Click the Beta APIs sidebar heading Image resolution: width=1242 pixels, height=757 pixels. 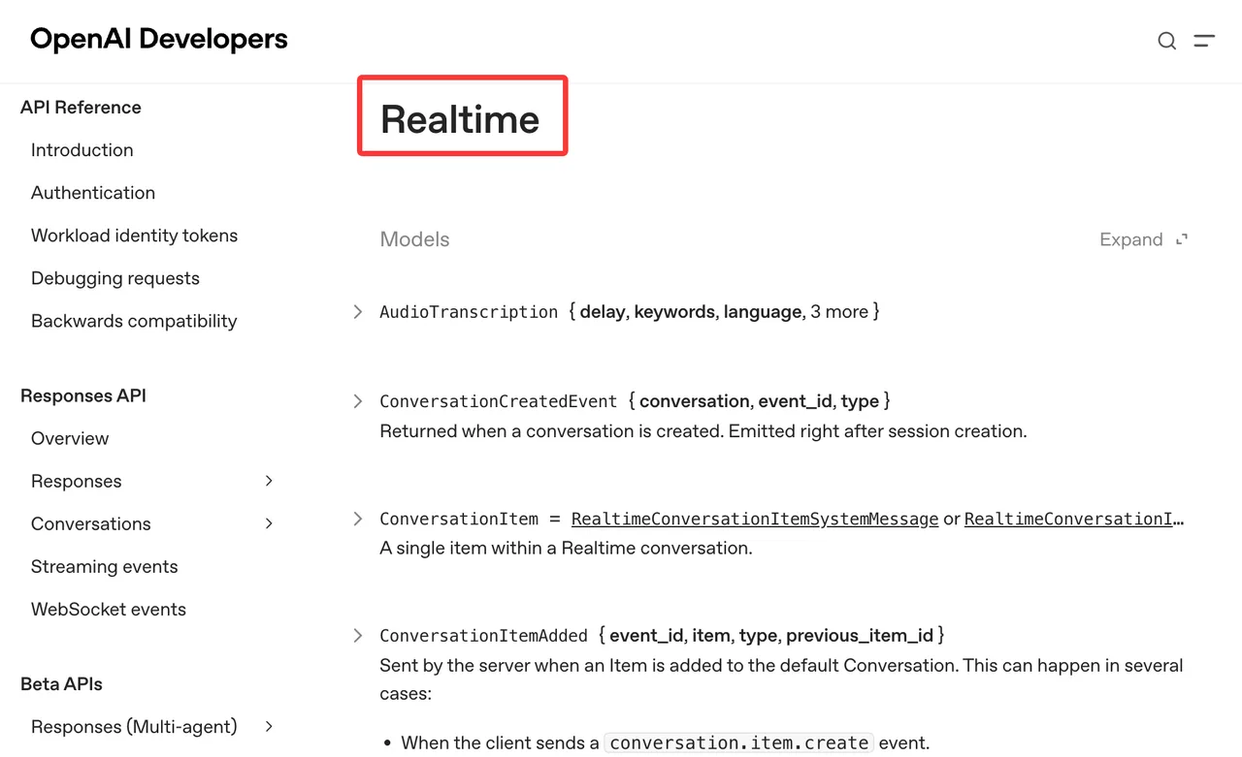pyautogui.click(x=62, y=684)
